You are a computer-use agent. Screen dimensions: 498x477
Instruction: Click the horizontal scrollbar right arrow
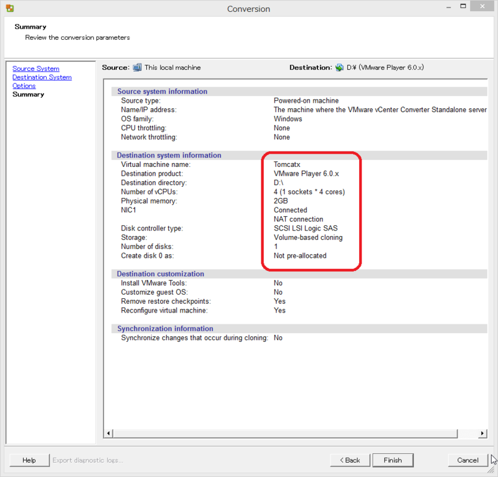[x=482, y=433]
